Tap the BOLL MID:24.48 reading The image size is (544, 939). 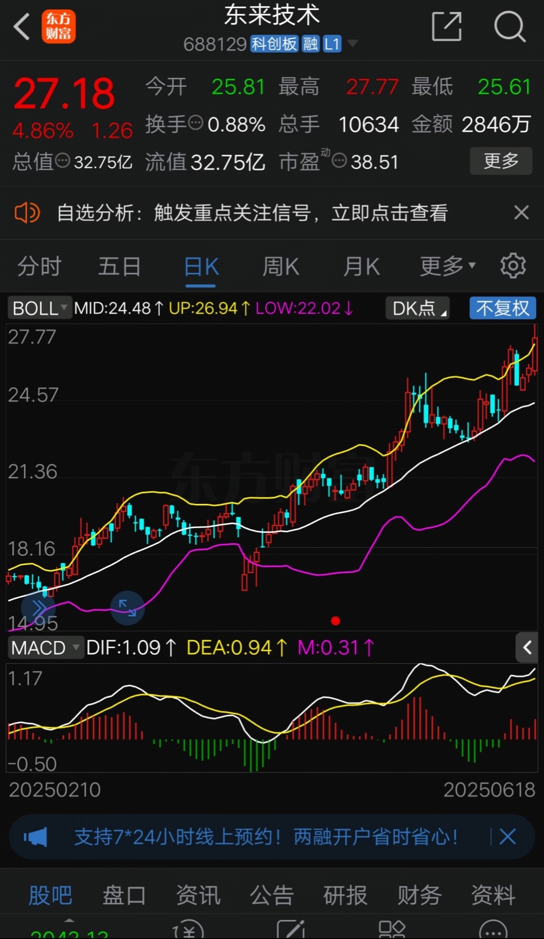point(119,308)
